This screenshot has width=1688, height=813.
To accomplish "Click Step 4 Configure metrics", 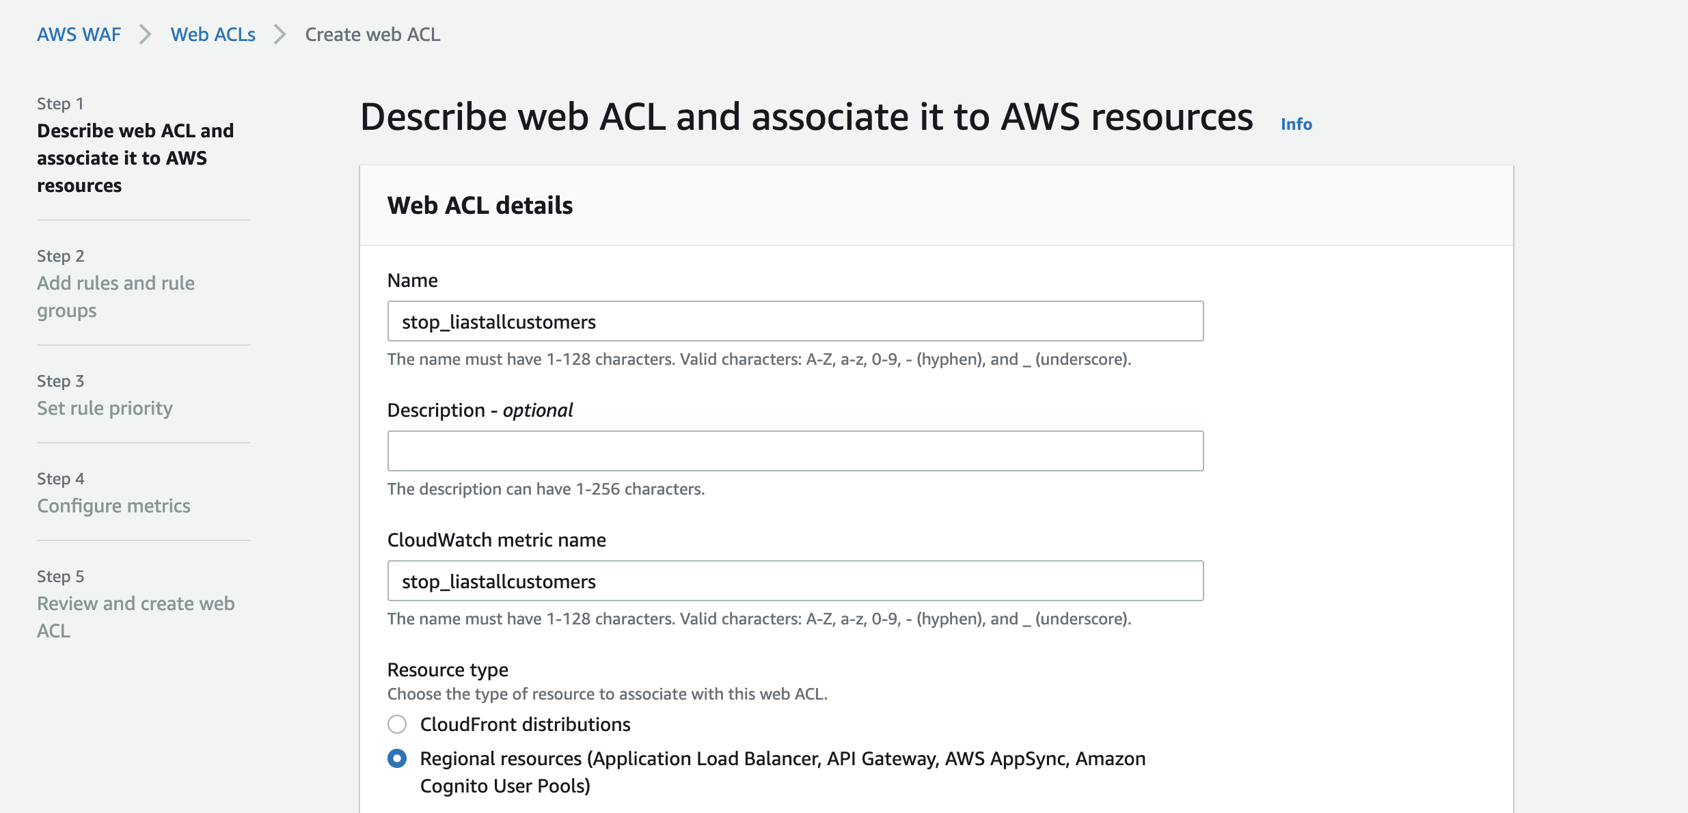I will [x=113, y=506].
